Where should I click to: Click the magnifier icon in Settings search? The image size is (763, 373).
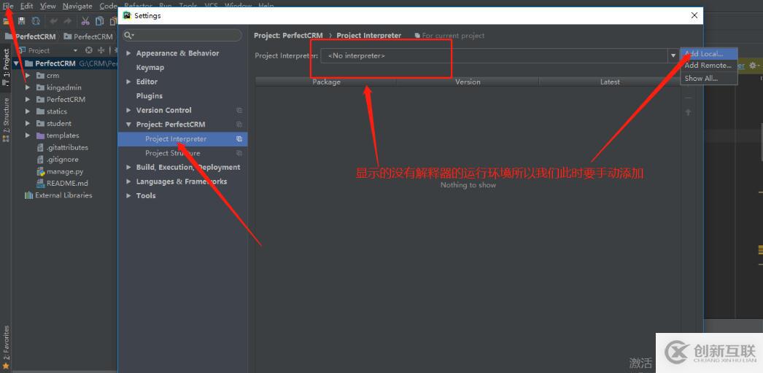pyautogui.click(x=128, y=36)
